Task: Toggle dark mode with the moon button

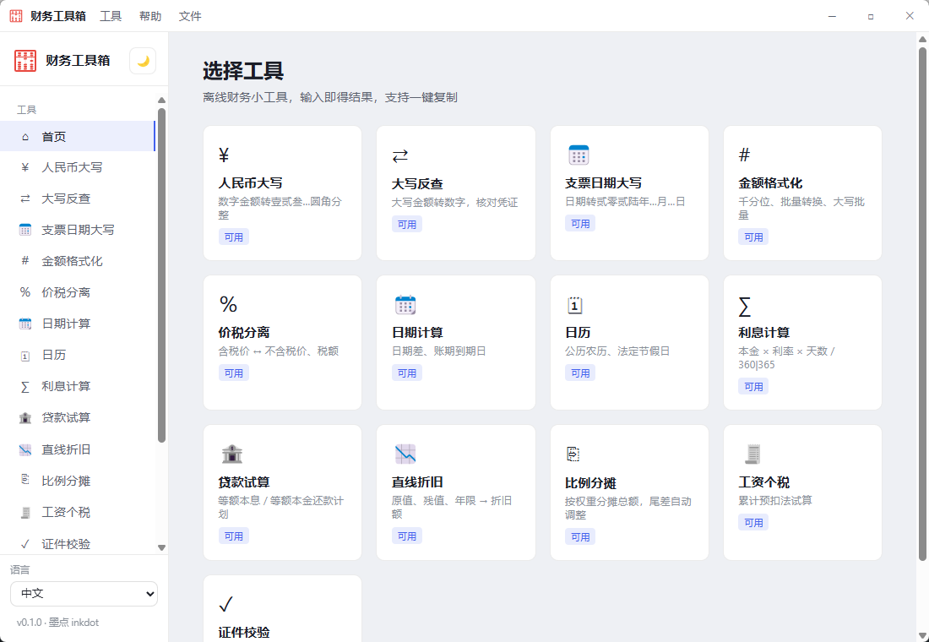Action: pyautogui.click(x=143, y=61)
